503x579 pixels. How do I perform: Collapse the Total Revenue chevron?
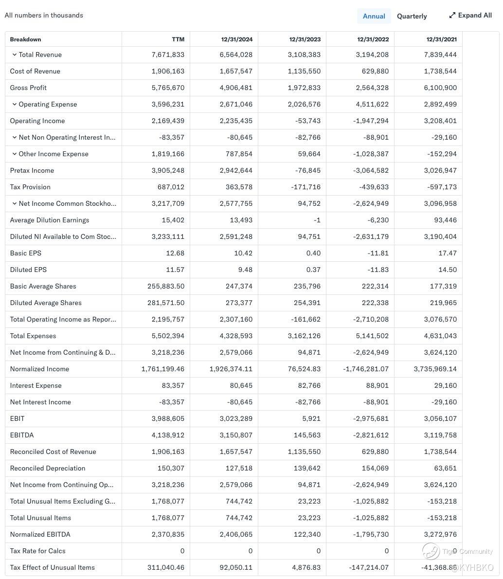point(15,54)
